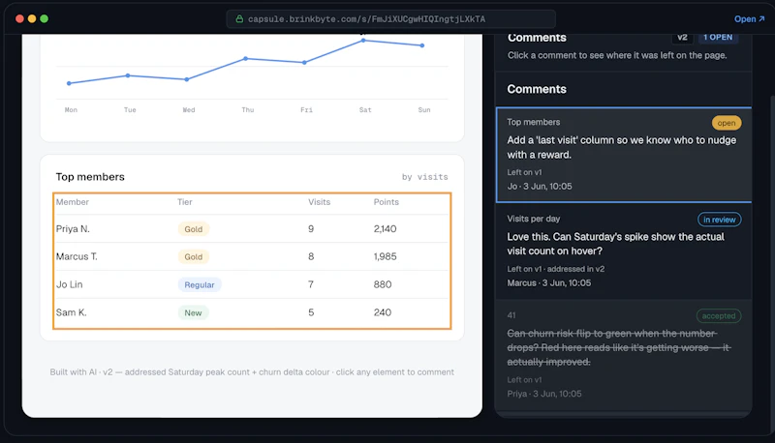
Task: Click the Sunday data point on chart
Action: (x=422, y=45)
